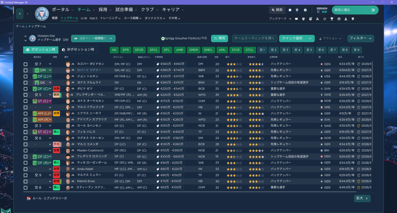
Task: Go back with the left arrow button
Action: point(20,14)
